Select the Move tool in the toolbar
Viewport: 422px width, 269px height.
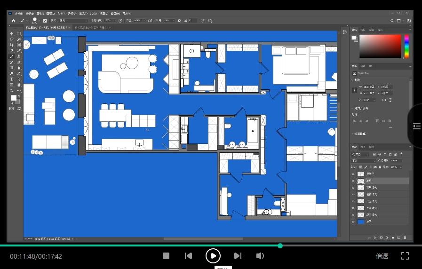[x=12, y=34]
